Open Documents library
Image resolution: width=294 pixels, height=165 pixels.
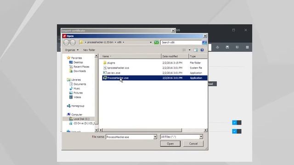tap(79, 84)
